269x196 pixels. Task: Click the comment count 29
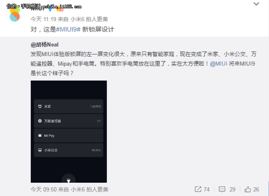(232, 189)
